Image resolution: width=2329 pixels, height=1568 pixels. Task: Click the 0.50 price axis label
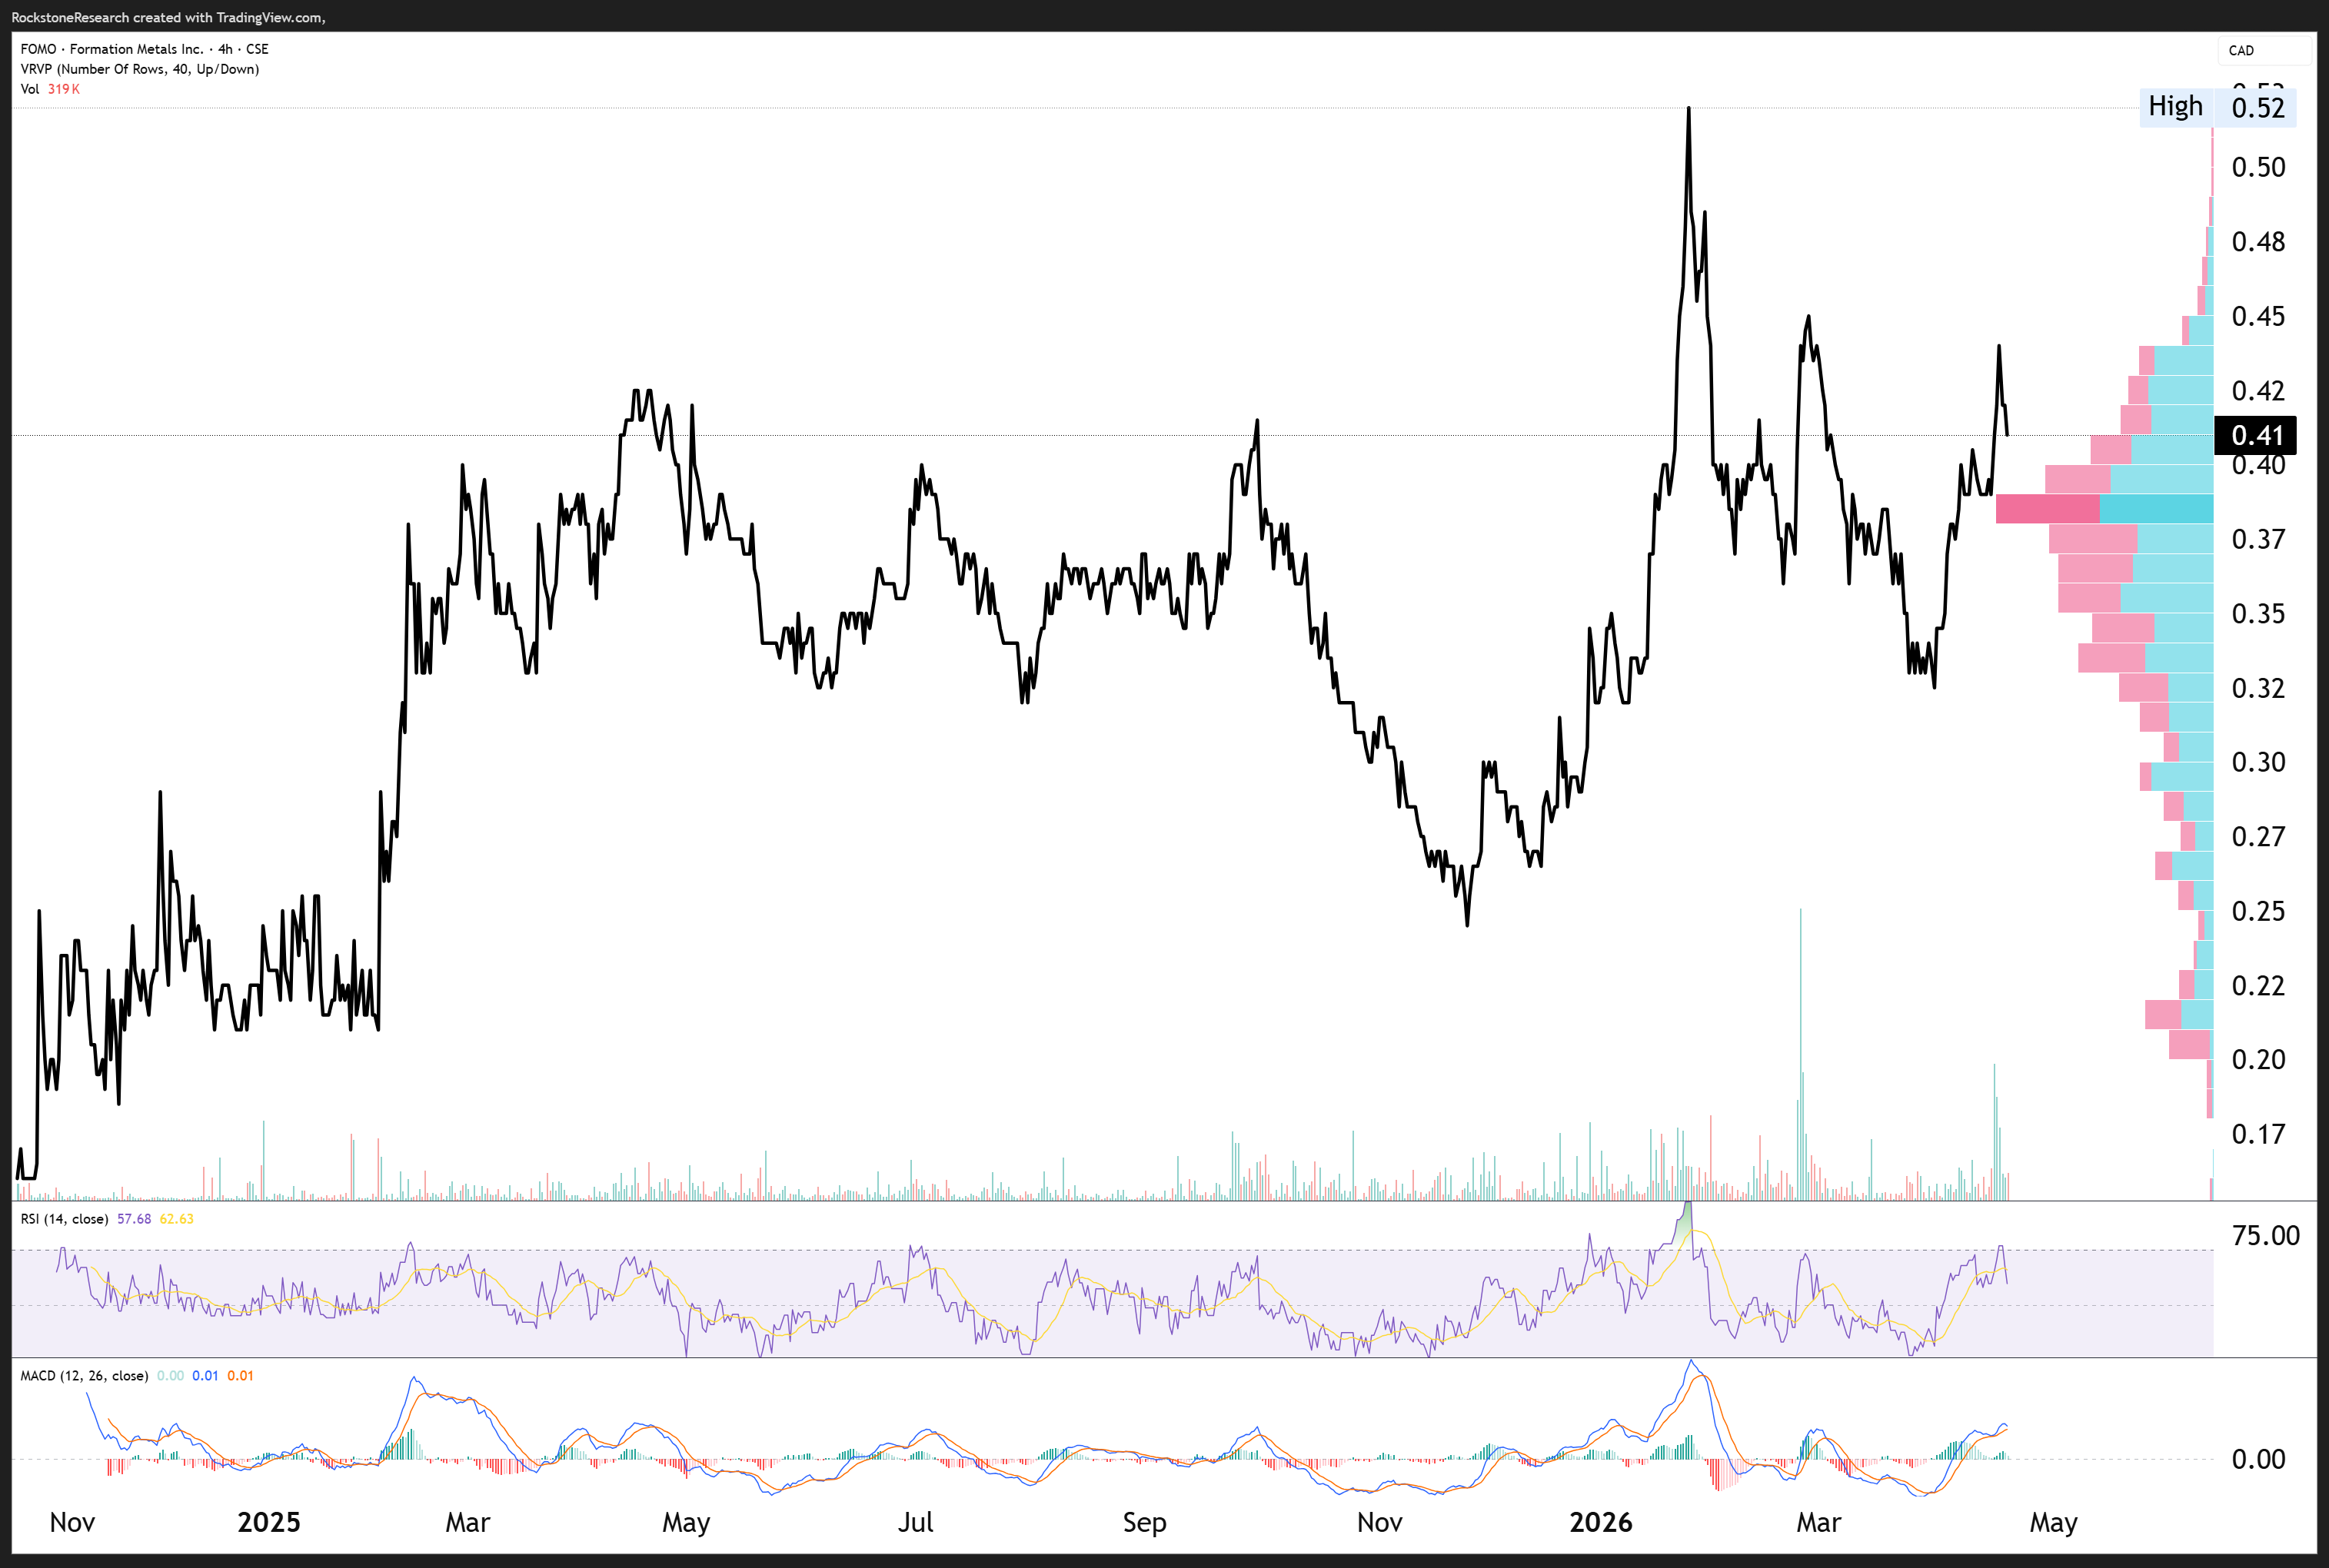[x=2258, y=167]
